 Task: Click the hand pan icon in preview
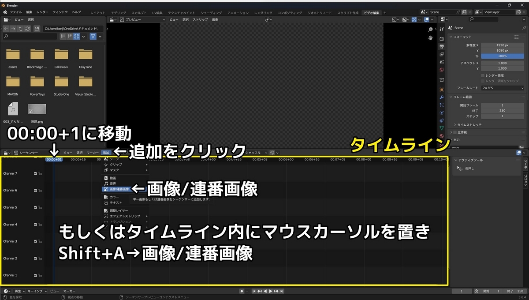point(431,38)
